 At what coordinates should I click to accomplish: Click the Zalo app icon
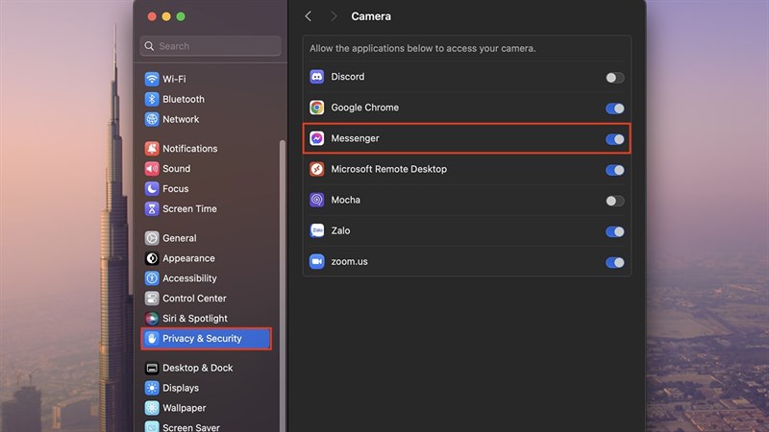click(317, 230)
